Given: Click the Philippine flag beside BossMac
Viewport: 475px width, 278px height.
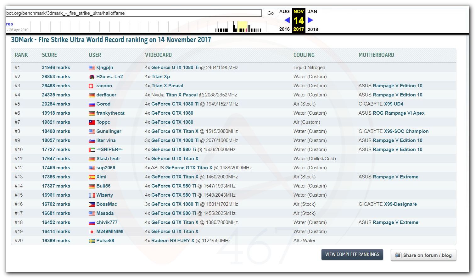Looking at the screenshot, I should pos(92,204).
